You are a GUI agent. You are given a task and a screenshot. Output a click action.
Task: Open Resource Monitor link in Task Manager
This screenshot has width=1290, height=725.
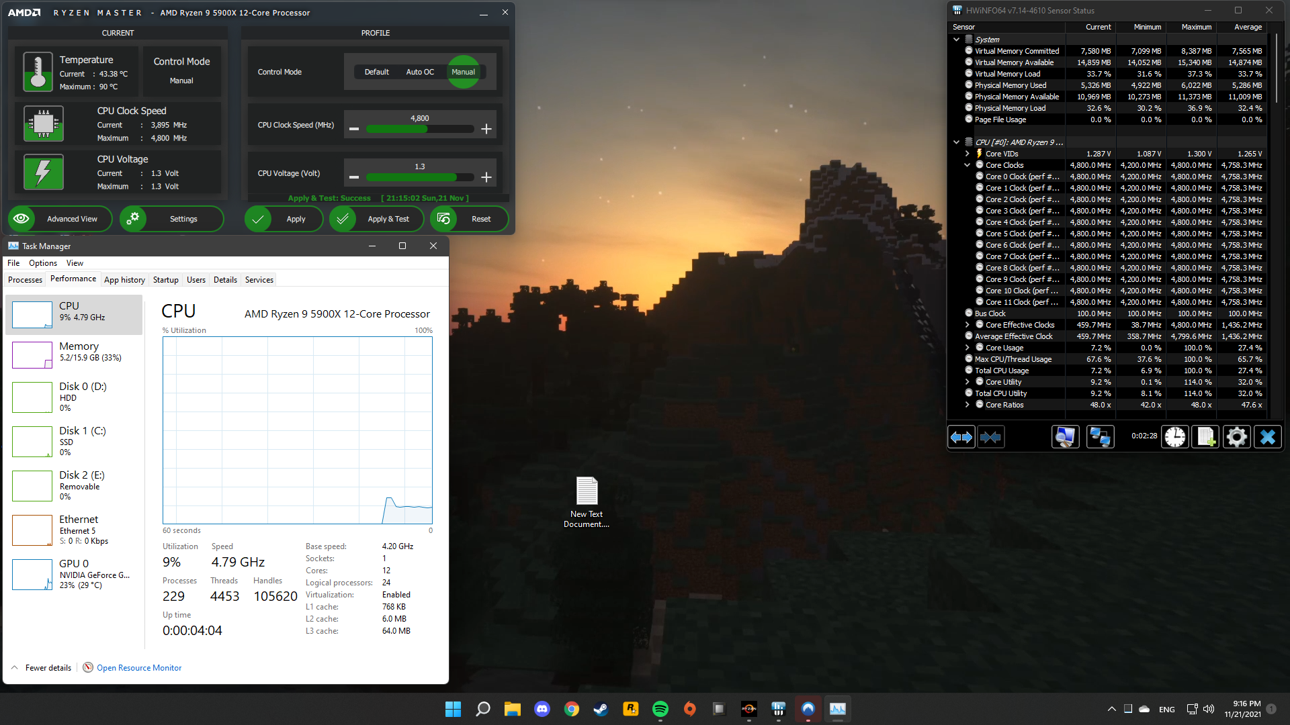(138, 667)
